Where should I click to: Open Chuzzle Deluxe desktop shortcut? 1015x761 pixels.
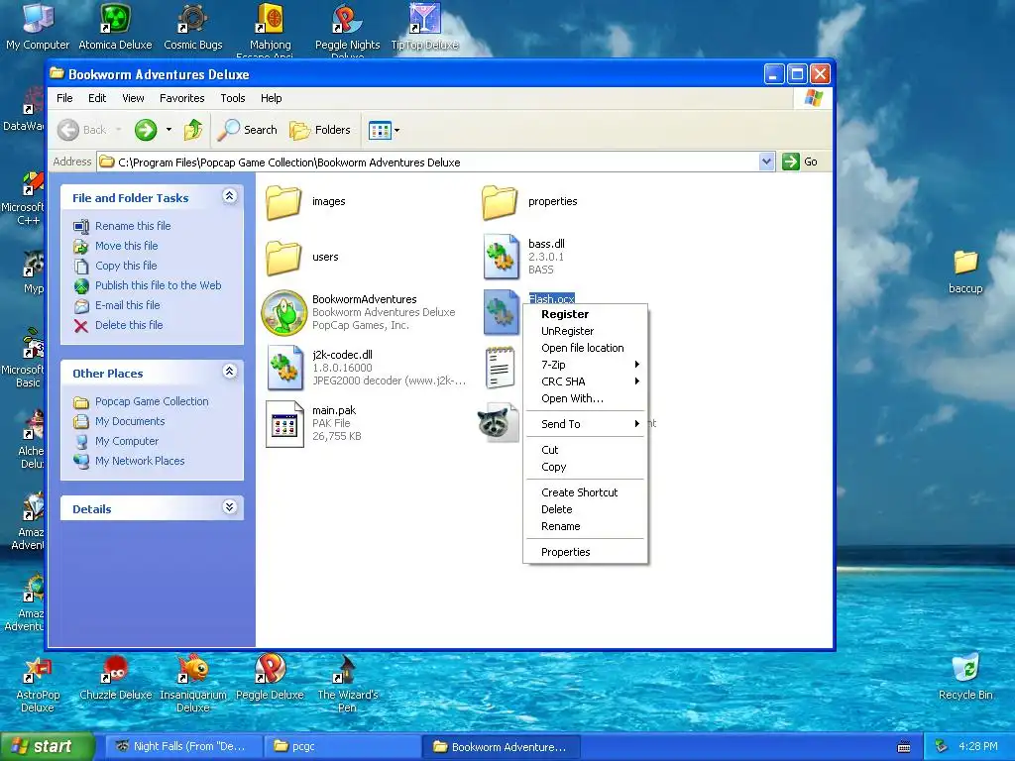[x=115, y=677]
